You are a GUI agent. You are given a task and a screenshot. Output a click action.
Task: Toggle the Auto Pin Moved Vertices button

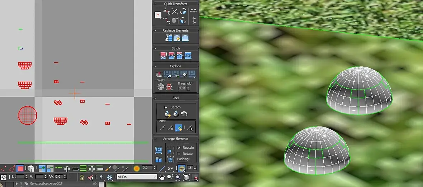tap(179, 128)
